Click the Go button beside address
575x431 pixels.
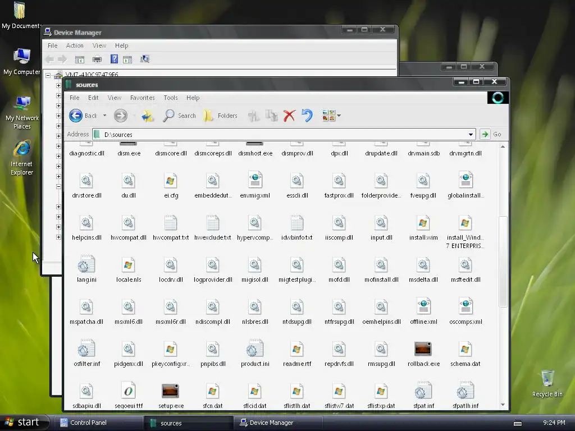pos(491,135)
